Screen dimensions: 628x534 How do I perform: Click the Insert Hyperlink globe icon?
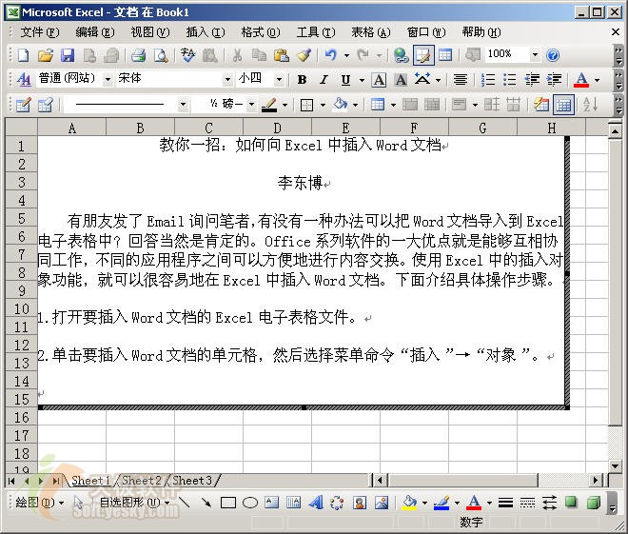401,55
